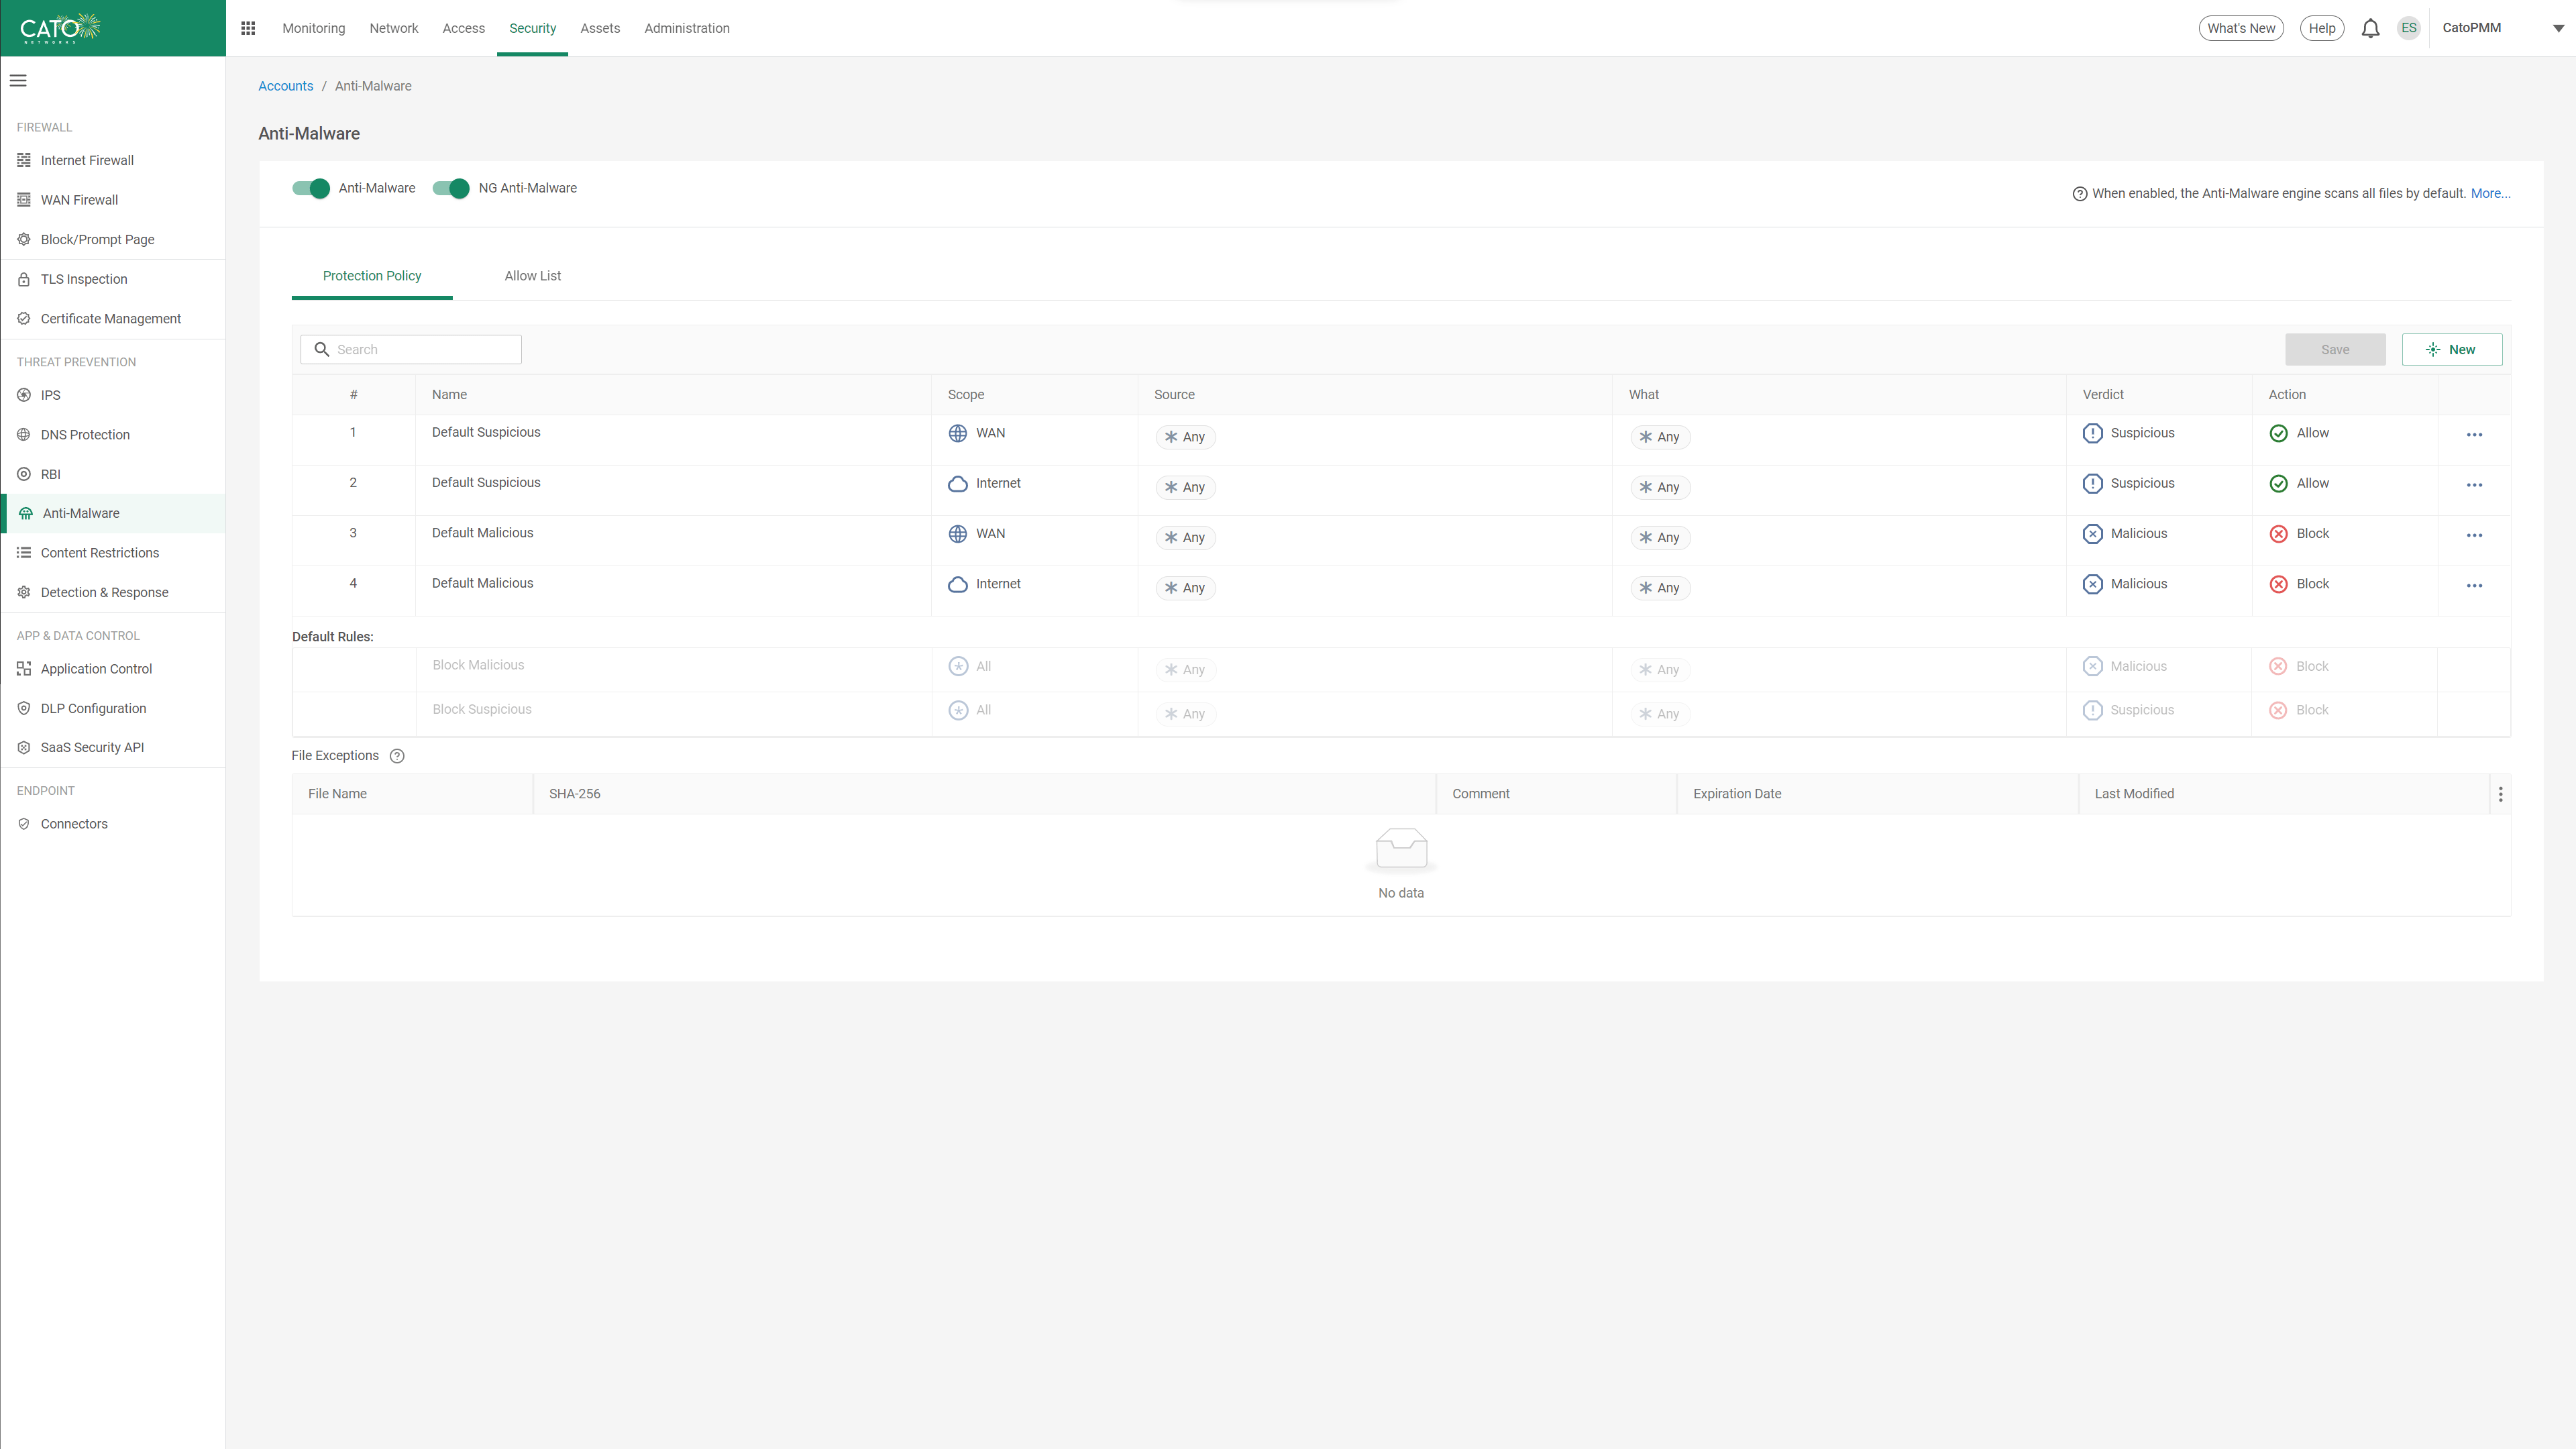Switch to the Allow List tab

coord(533,276)
